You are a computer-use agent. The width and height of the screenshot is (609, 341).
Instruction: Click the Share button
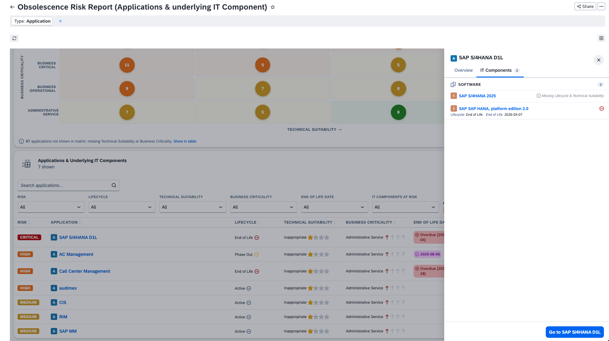tap(585, 6)
